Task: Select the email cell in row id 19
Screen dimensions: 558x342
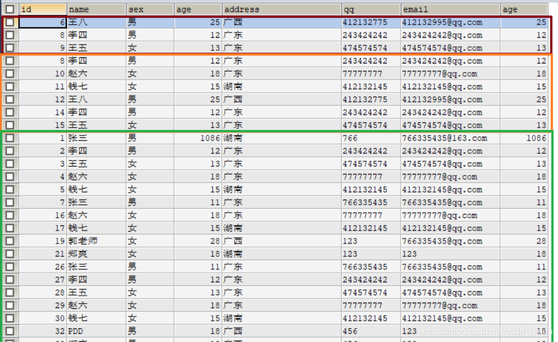Action: click(450, 241)
